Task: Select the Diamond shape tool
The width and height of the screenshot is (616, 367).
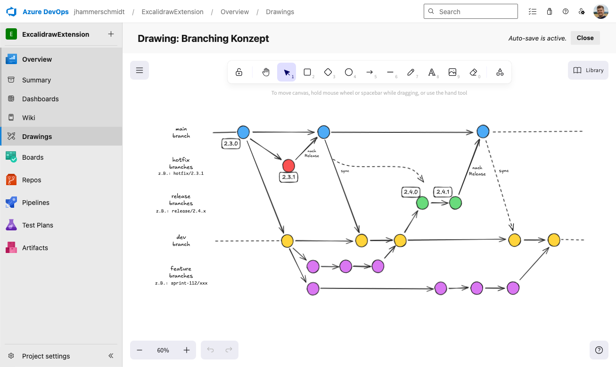Action: [328, 72]
